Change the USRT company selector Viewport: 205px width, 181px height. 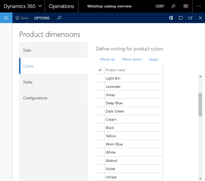click(160, 6)
